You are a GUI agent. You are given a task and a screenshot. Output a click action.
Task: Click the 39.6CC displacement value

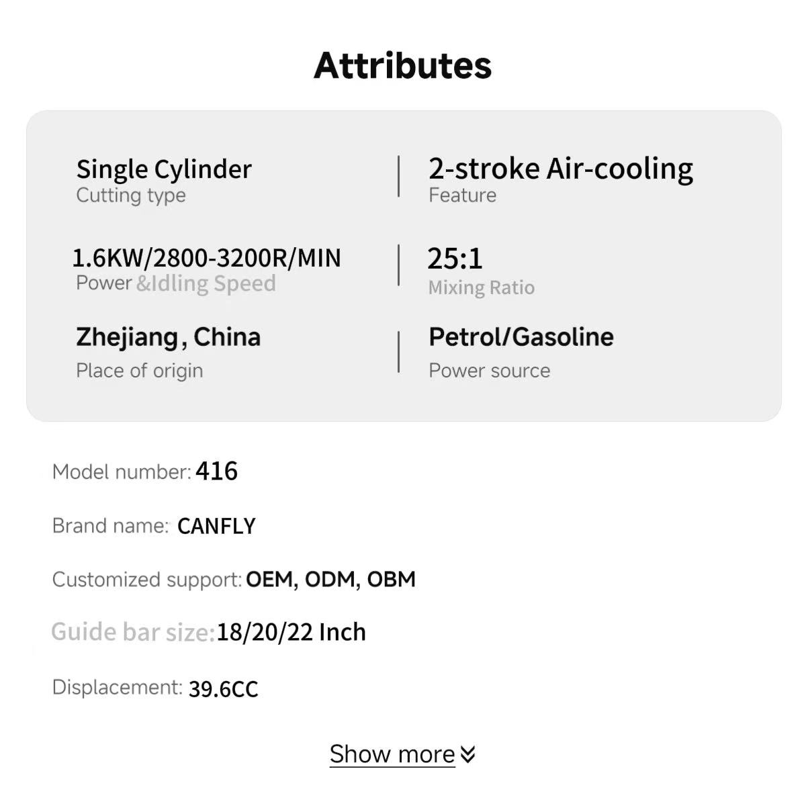click(x=224, y=689)
